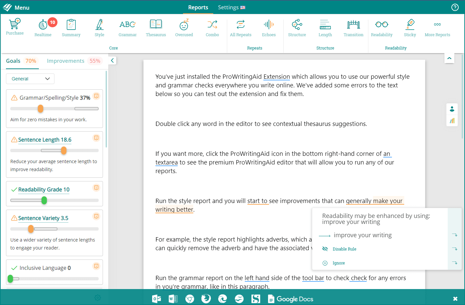Switch to the Reports tab
This screenshot has width=465, height=305.
pos(198,7)
